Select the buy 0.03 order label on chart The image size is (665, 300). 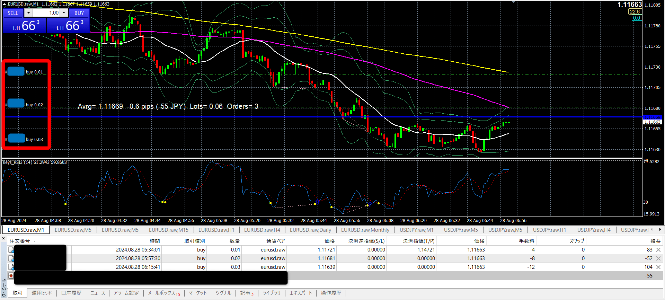click(34, 140)
